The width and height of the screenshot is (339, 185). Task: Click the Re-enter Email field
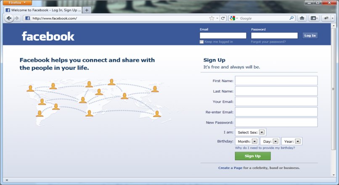[276, 112]
